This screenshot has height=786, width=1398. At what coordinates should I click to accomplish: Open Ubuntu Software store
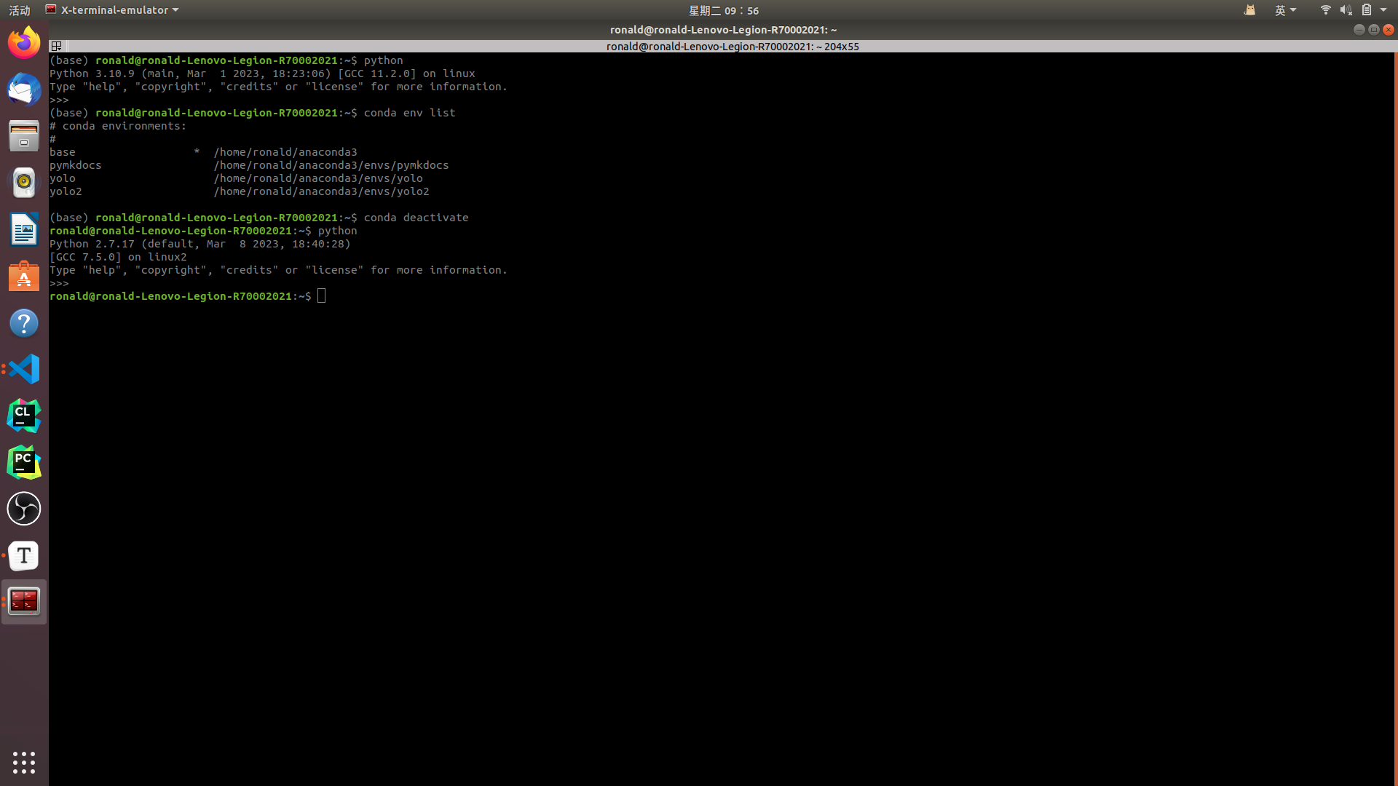click(x=24, y=277)
